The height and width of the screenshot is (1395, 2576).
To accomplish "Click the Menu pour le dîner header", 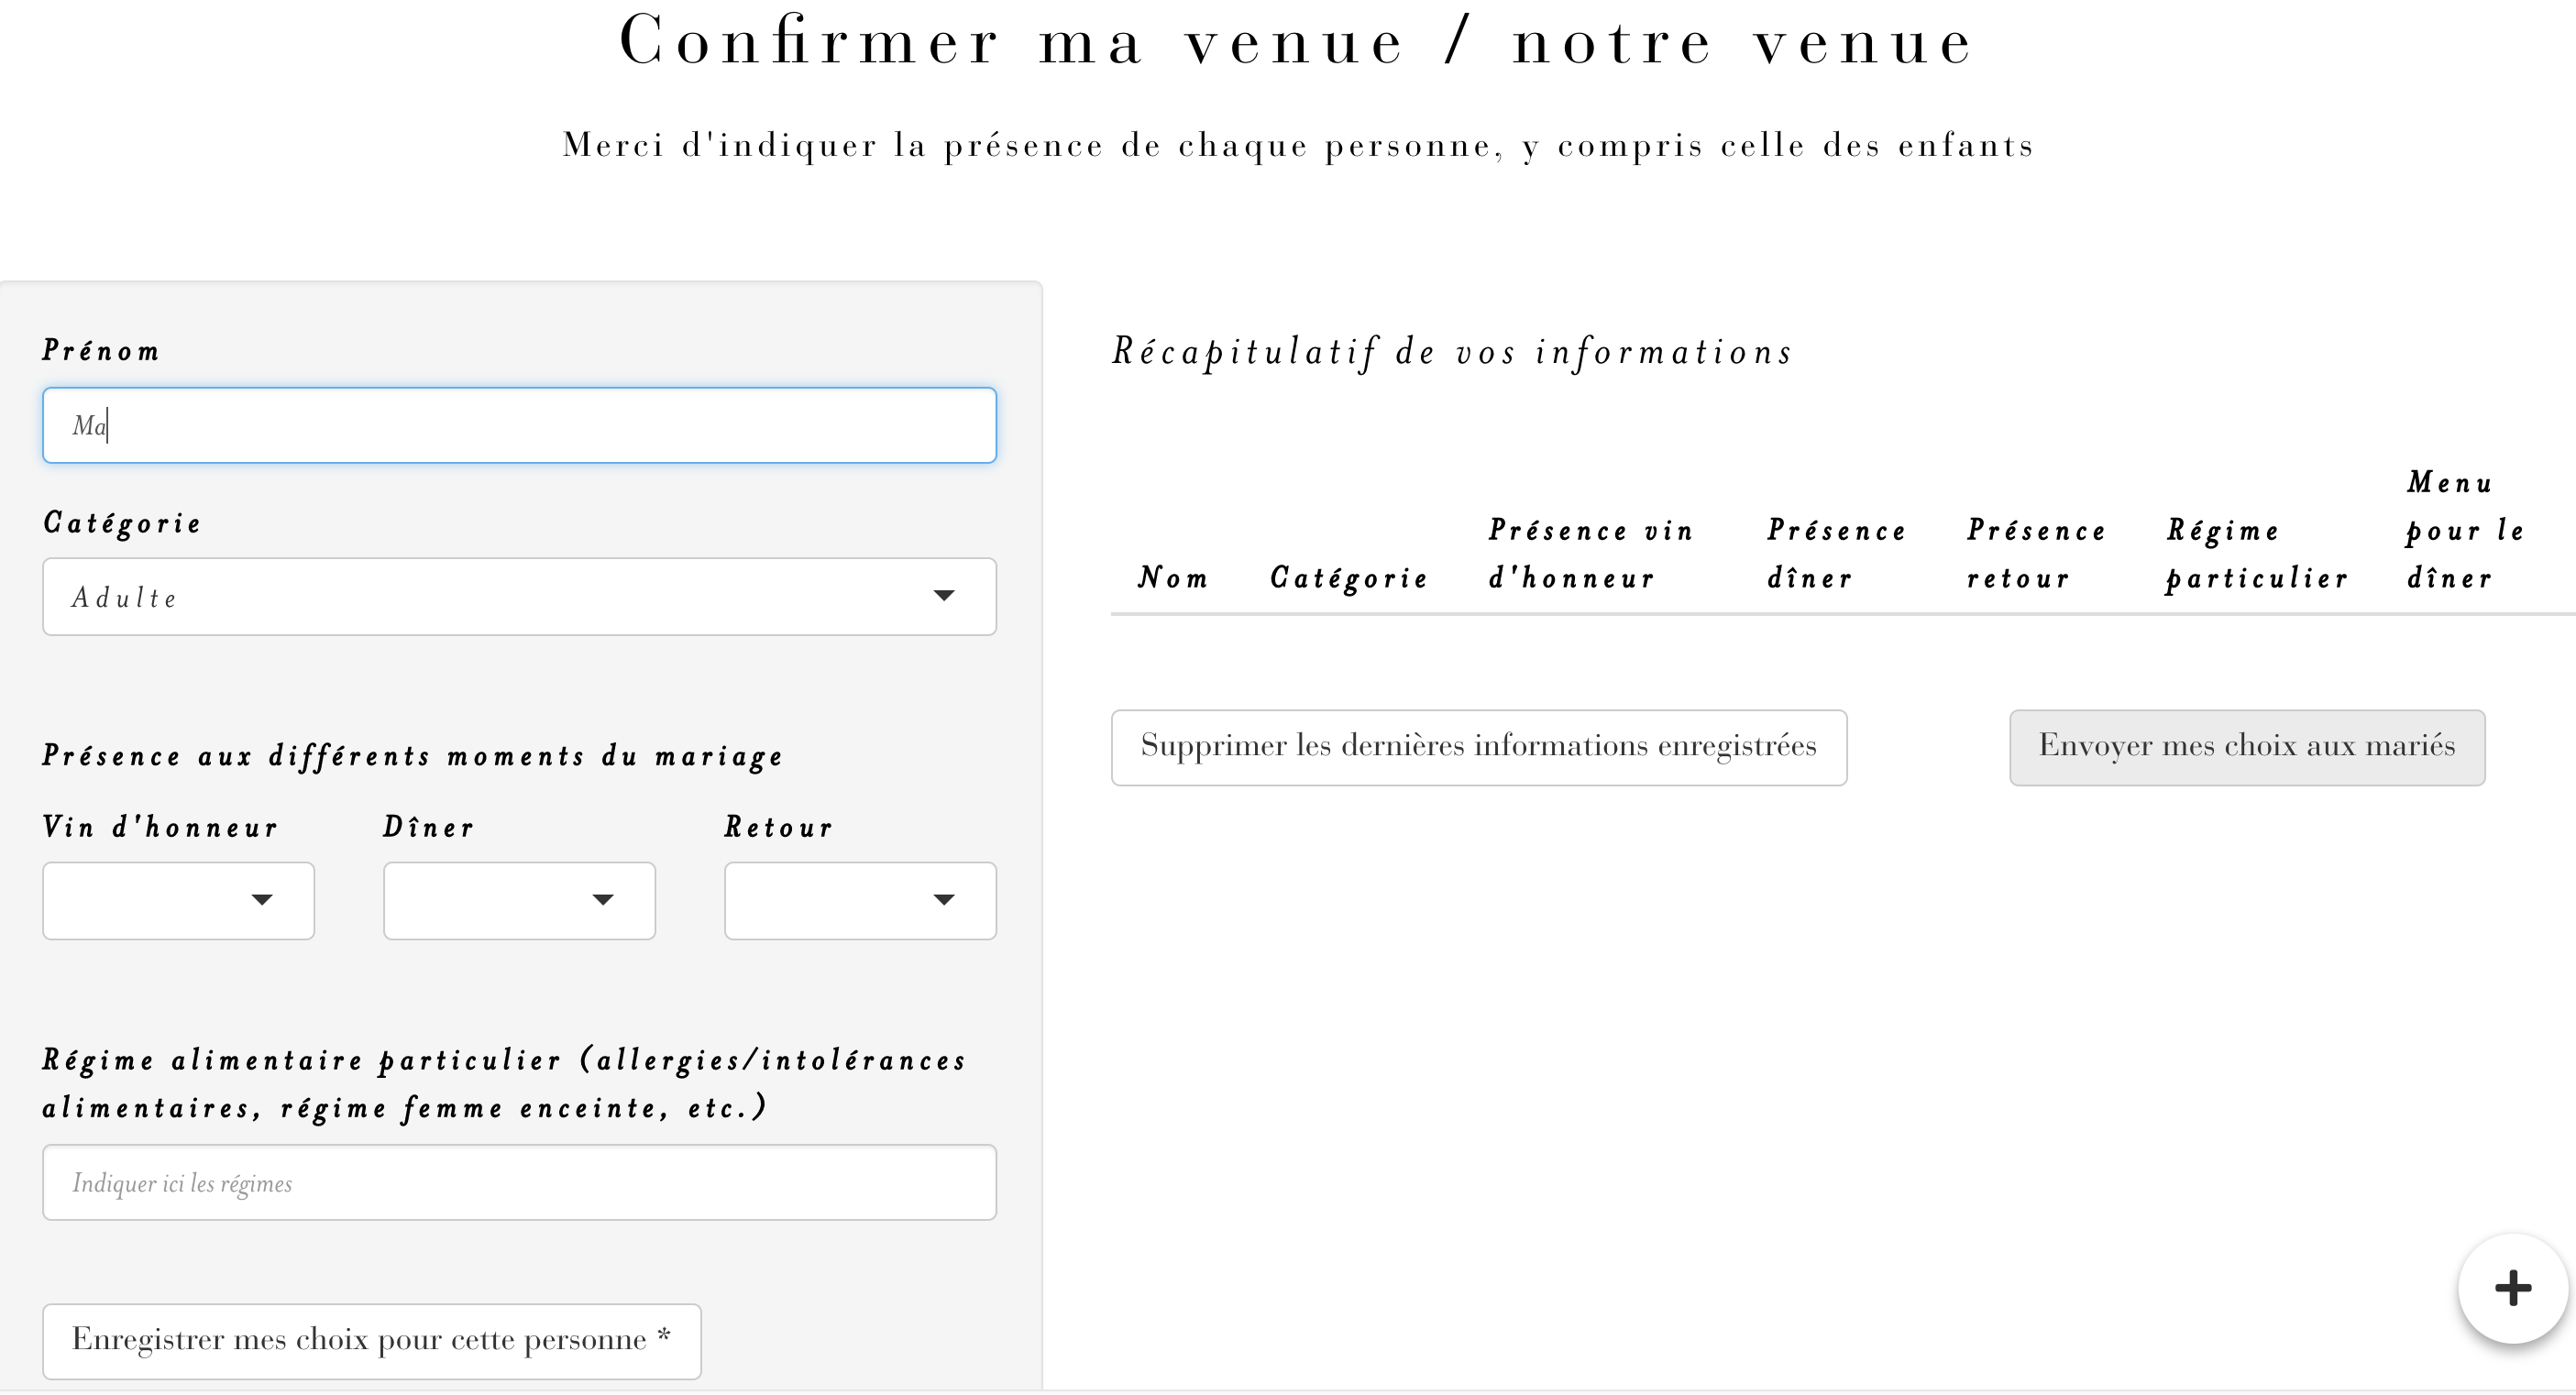I will click(x=2464, y=530).
